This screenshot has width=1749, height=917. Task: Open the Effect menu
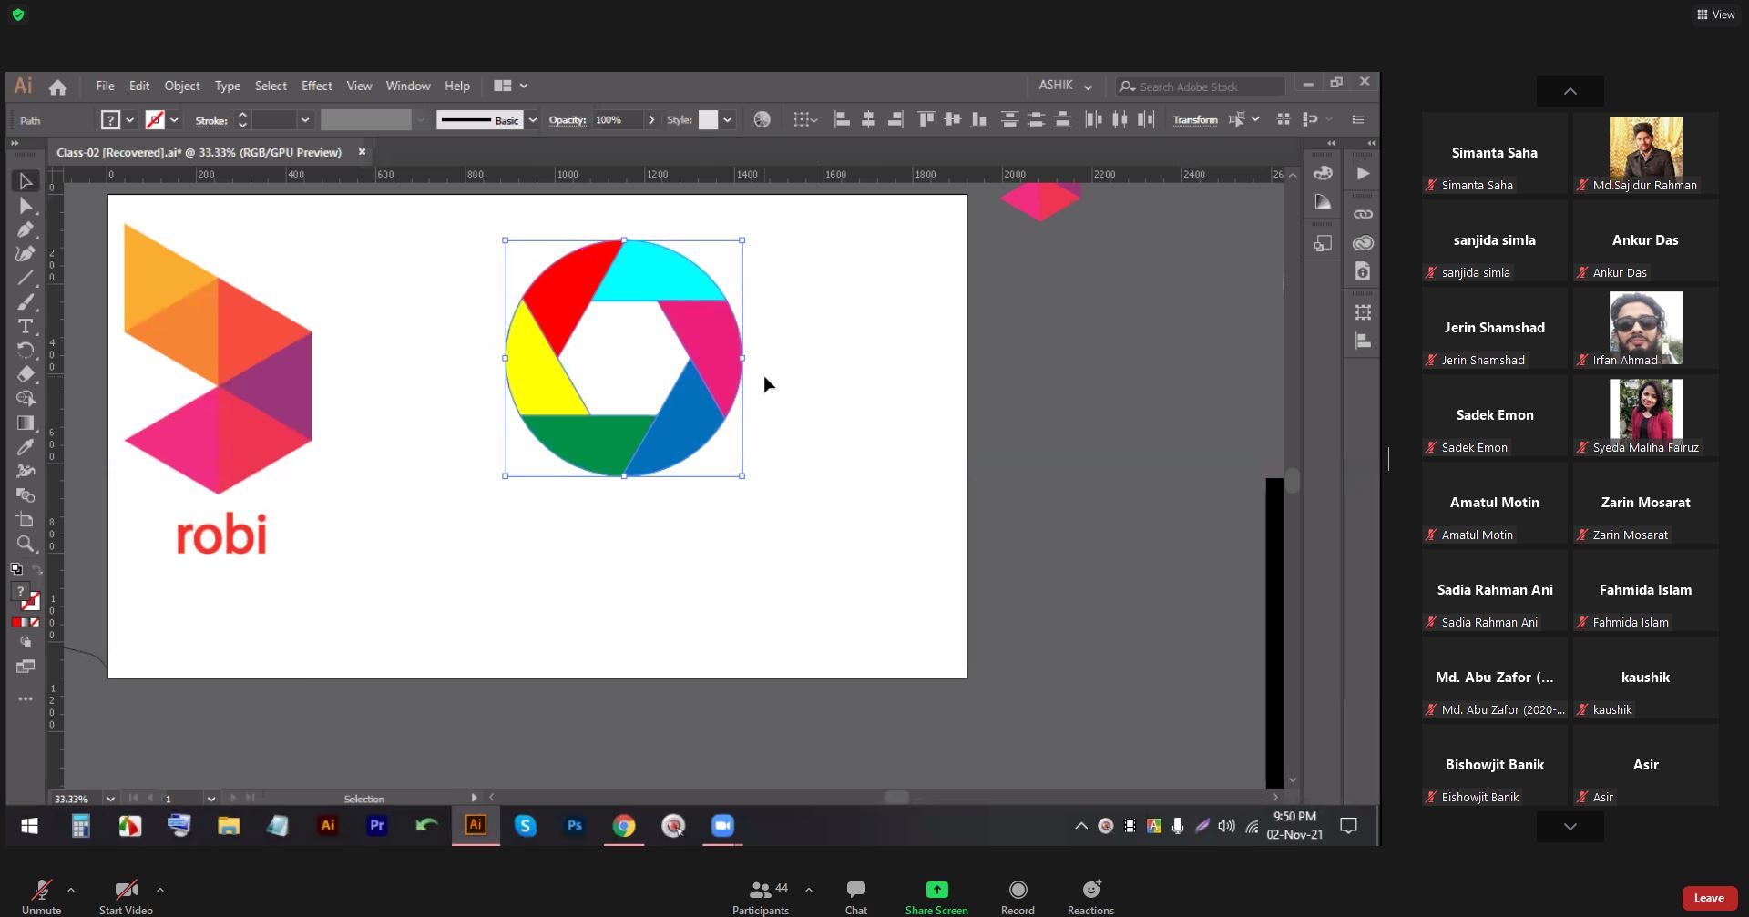316,86
